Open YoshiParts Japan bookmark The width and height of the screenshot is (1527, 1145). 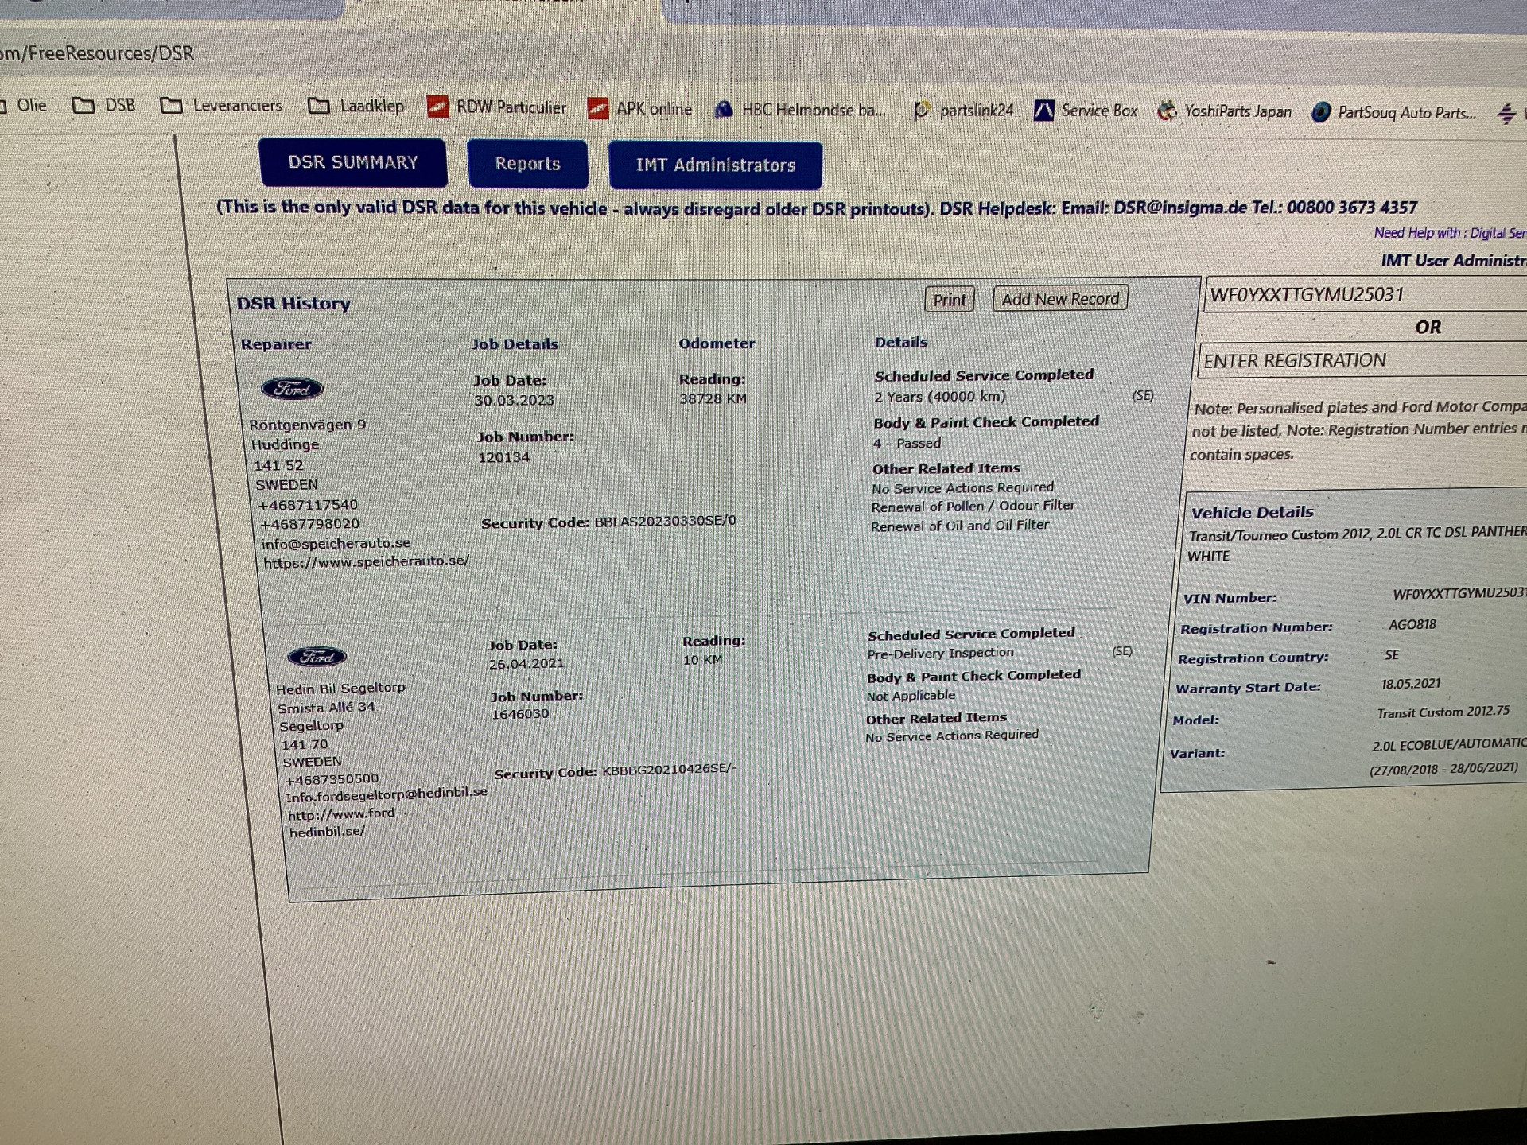pyautogui.click(x=1225, y=111)
